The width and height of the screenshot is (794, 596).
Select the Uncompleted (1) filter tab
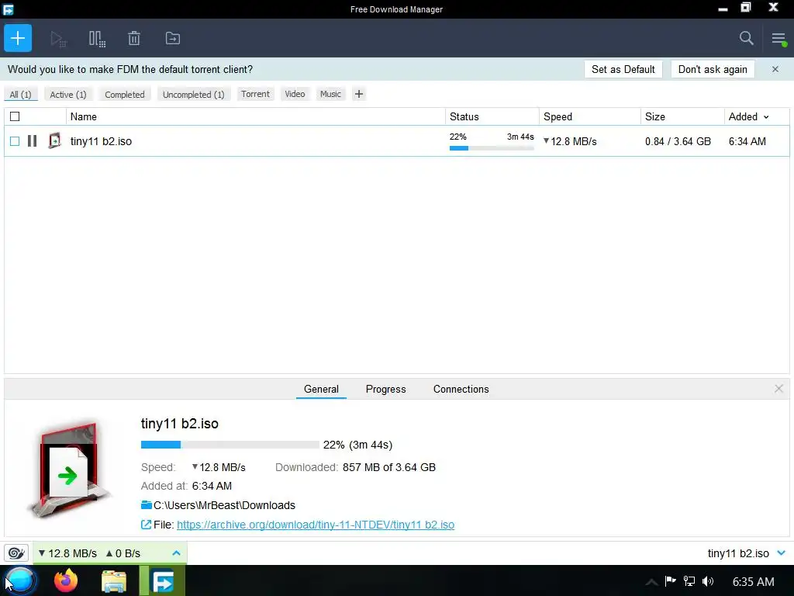[193, 94]
